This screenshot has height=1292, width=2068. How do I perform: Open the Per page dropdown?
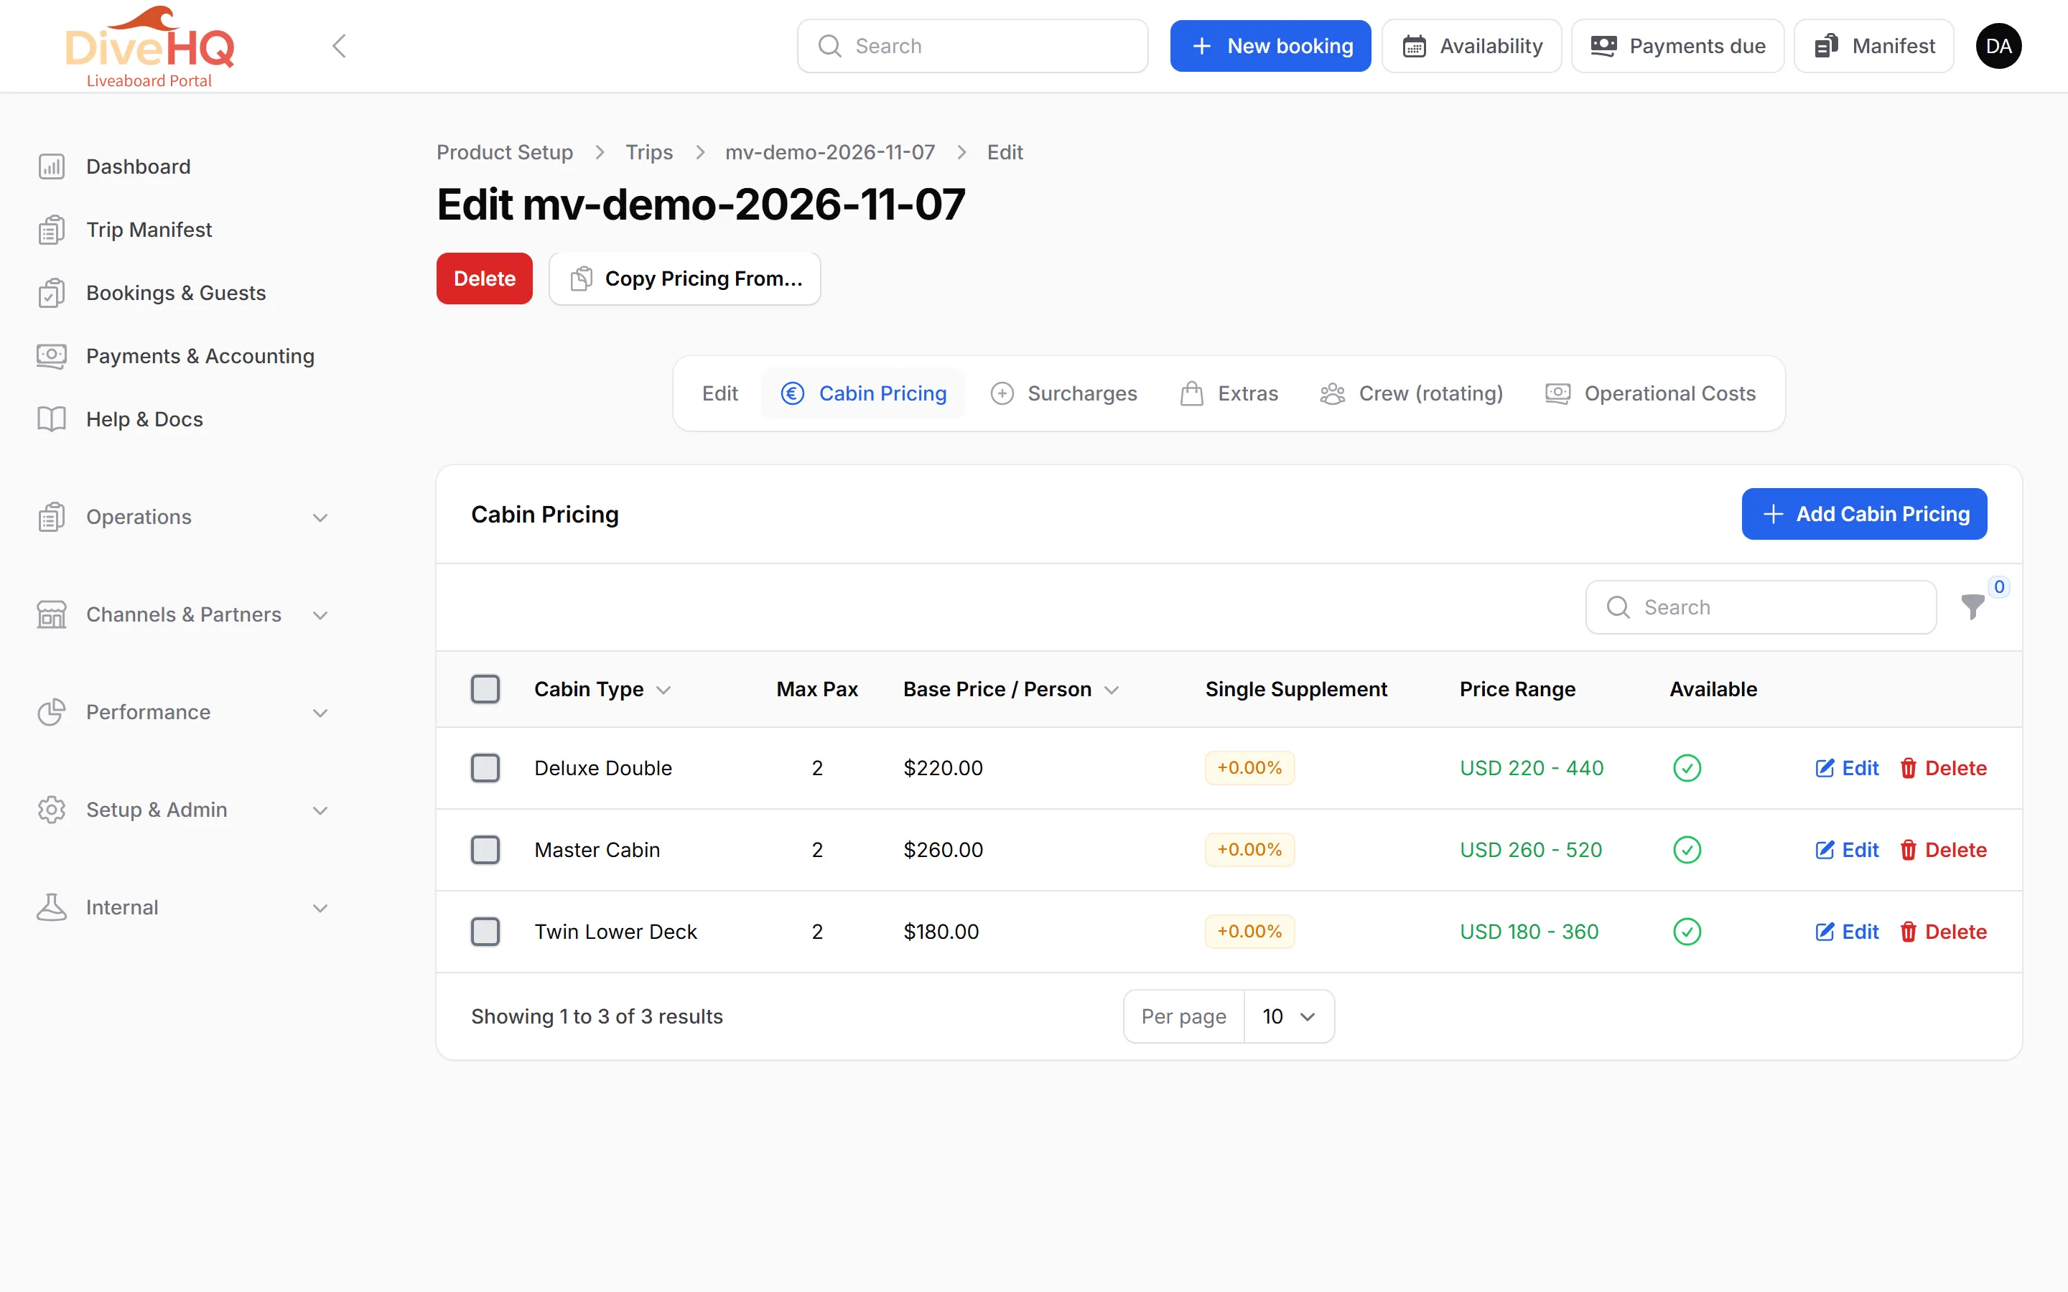[x=1289, y=1017]
